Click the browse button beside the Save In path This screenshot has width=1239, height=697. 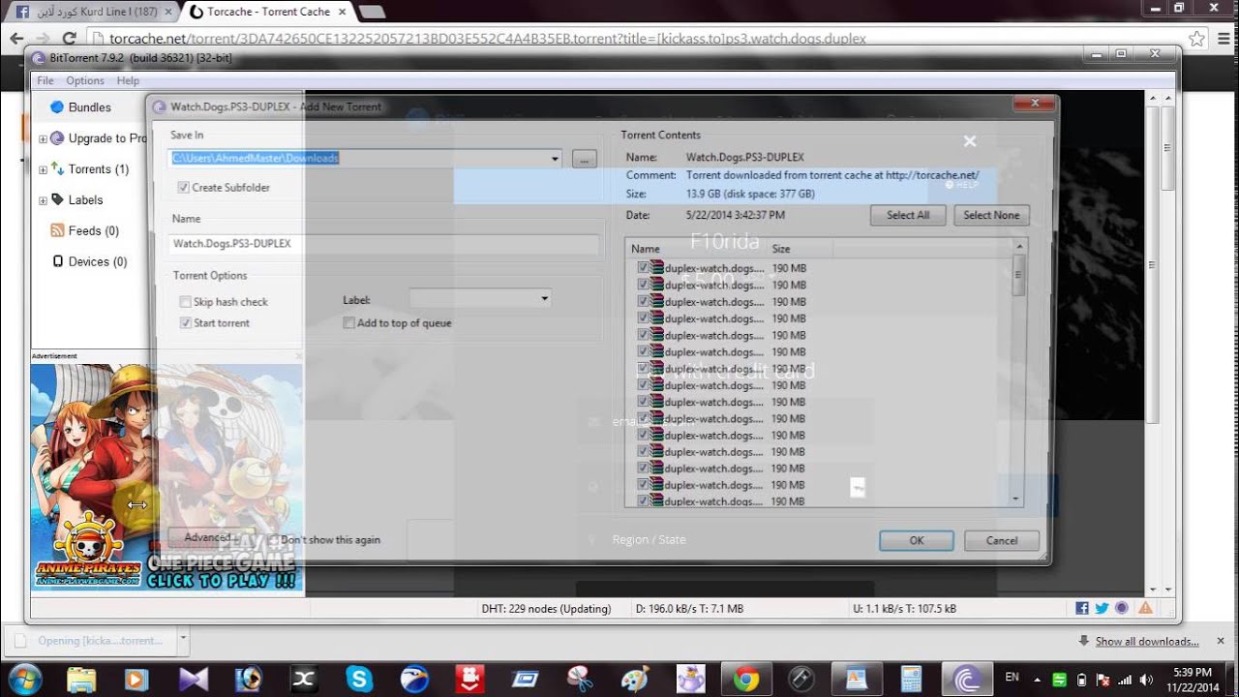pos(584,159)
